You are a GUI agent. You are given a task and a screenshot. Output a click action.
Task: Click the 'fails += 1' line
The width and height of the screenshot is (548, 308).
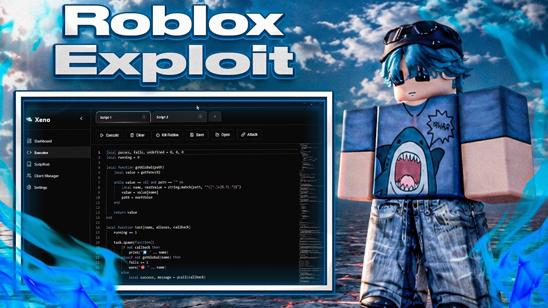138,262
